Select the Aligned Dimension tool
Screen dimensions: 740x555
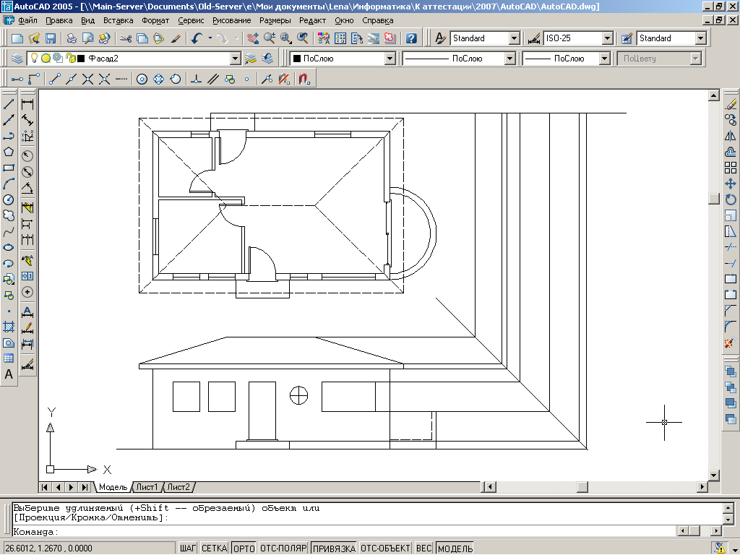click(x=27, y=120)
